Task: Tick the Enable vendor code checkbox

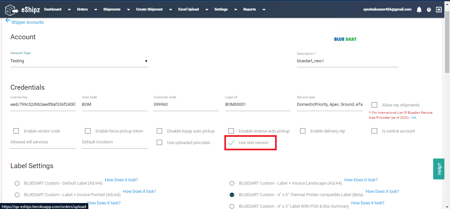Action: pyautogui.click(x=16, y=131)
